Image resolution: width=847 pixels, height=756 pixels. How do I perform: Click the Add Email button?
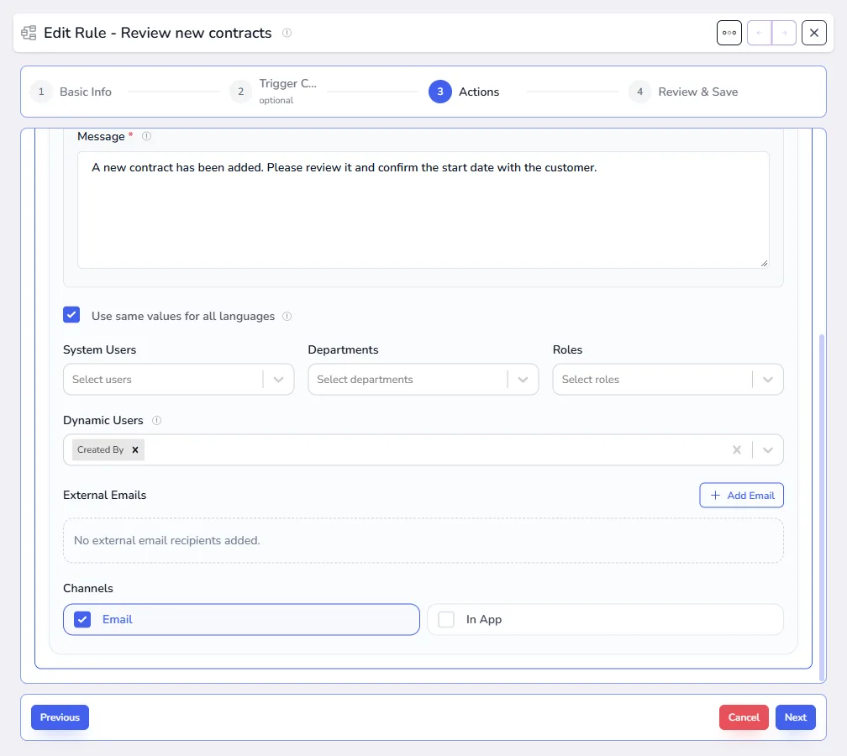click(741, 496)
